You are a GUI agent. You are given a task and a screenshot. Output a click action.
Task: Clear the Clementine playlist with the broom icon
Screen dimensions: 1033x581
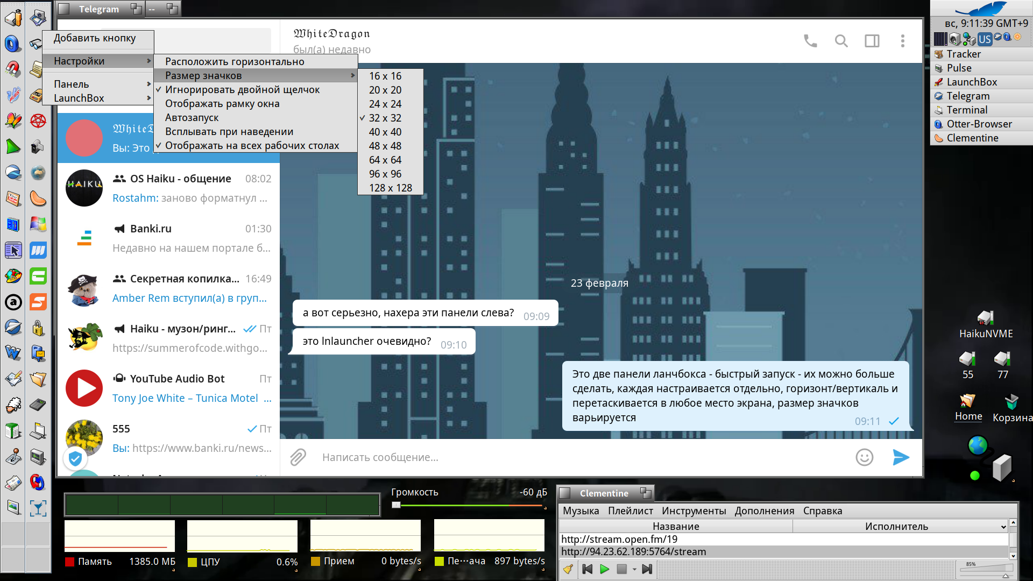pyautogui.click(x=568, y=569)
